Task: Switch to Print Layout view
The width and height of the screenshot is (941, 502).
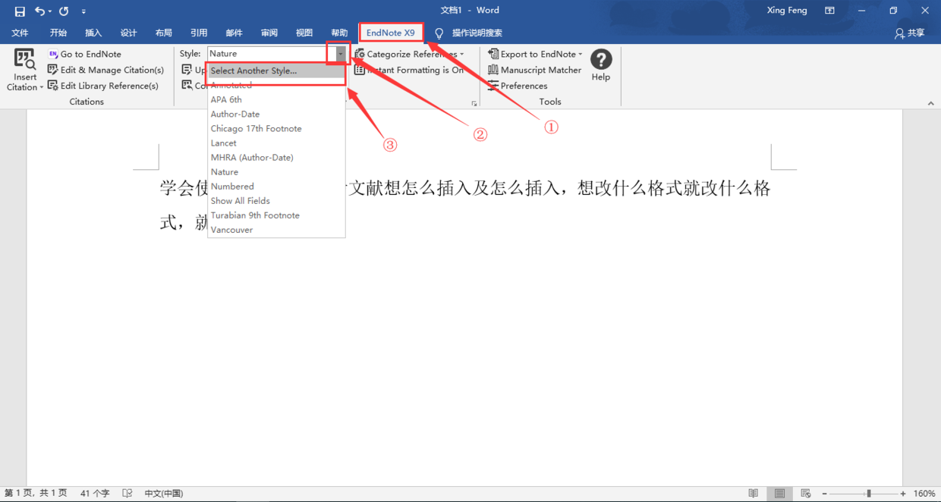Action: (x=779, y=493)
